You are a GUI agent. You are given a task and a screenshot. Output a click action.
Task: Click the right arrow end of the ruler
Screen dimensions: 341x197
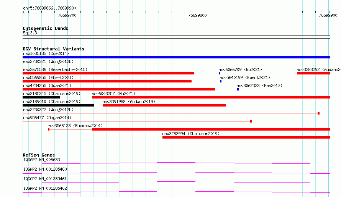pyautogui.click(x=329, y=12)
